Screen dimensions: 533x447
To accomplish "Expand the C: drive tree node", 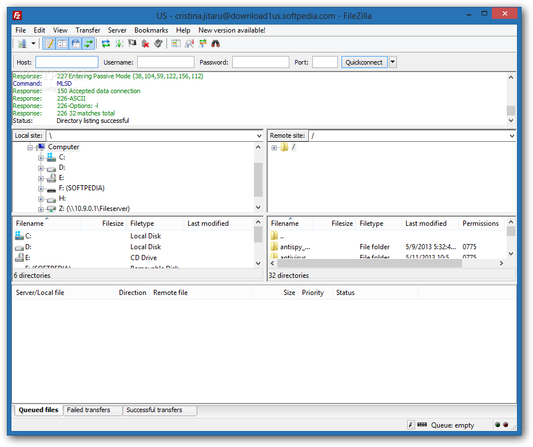I will (41, 157).
